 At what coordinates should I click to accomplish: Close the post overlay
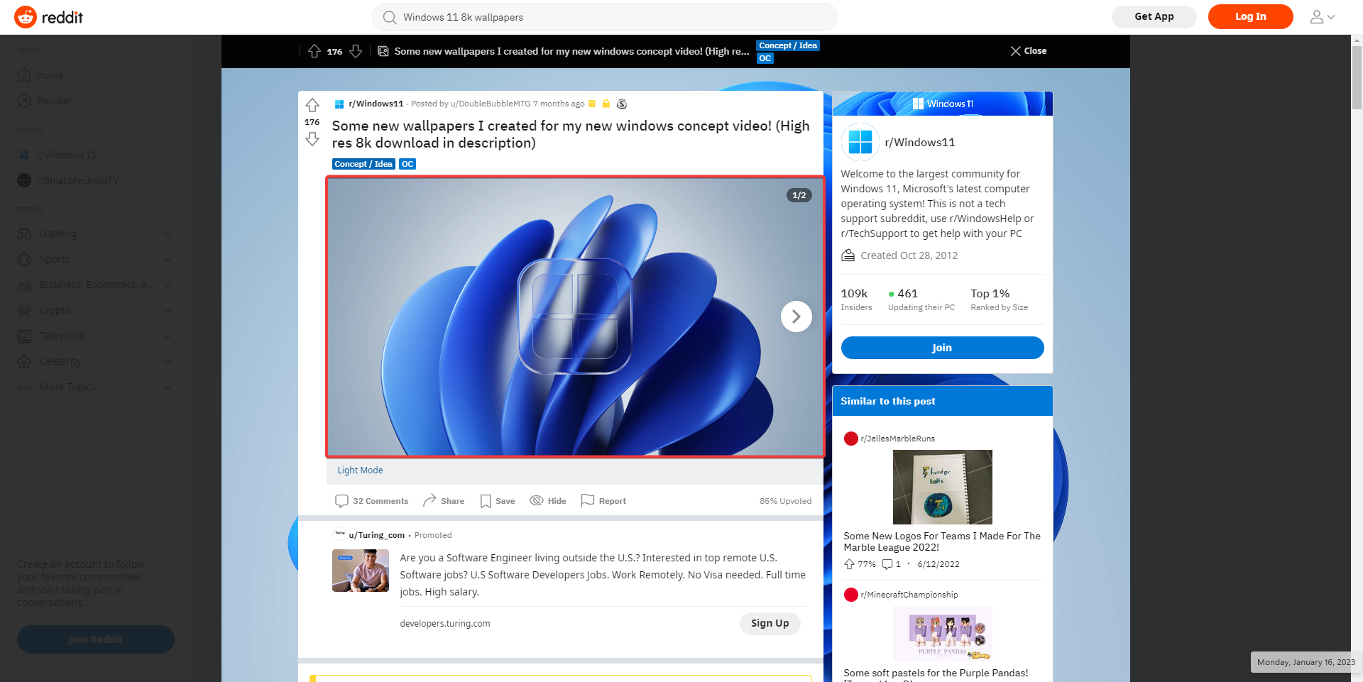tap(1028, 51)
